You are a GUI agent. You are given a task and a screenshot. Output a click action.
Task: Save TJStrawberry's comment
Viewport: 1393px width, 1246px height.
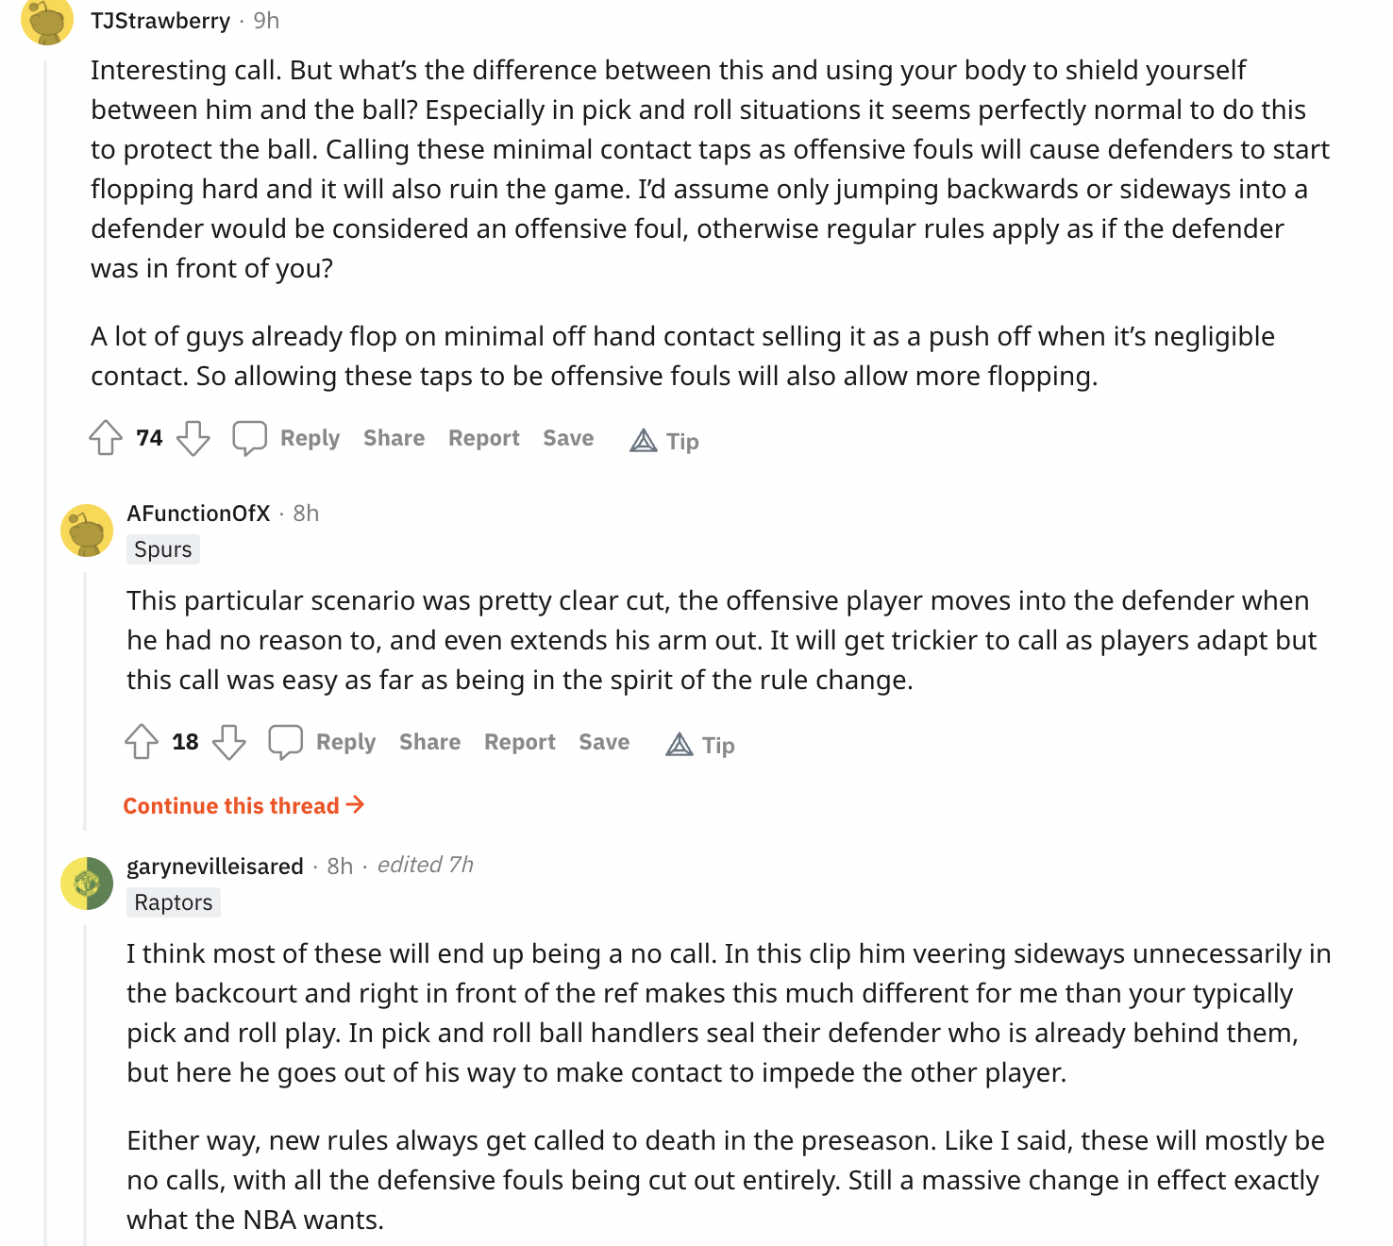(x=568, y=438)
